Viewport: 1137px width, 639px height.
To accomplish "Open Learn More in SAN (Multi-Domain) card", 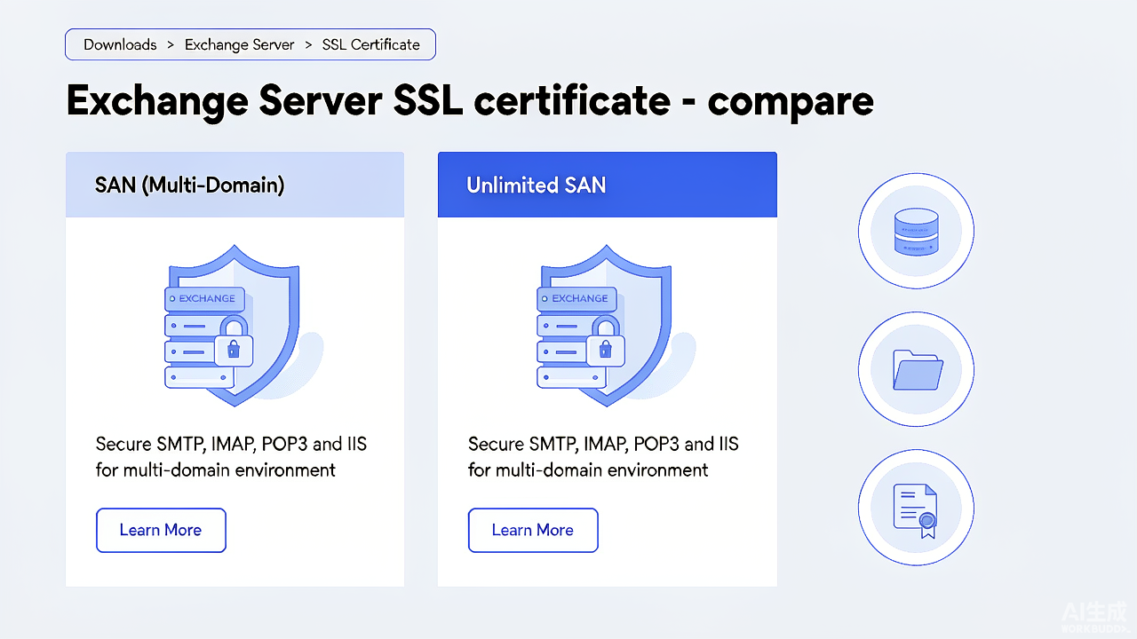I will (161, 530).
